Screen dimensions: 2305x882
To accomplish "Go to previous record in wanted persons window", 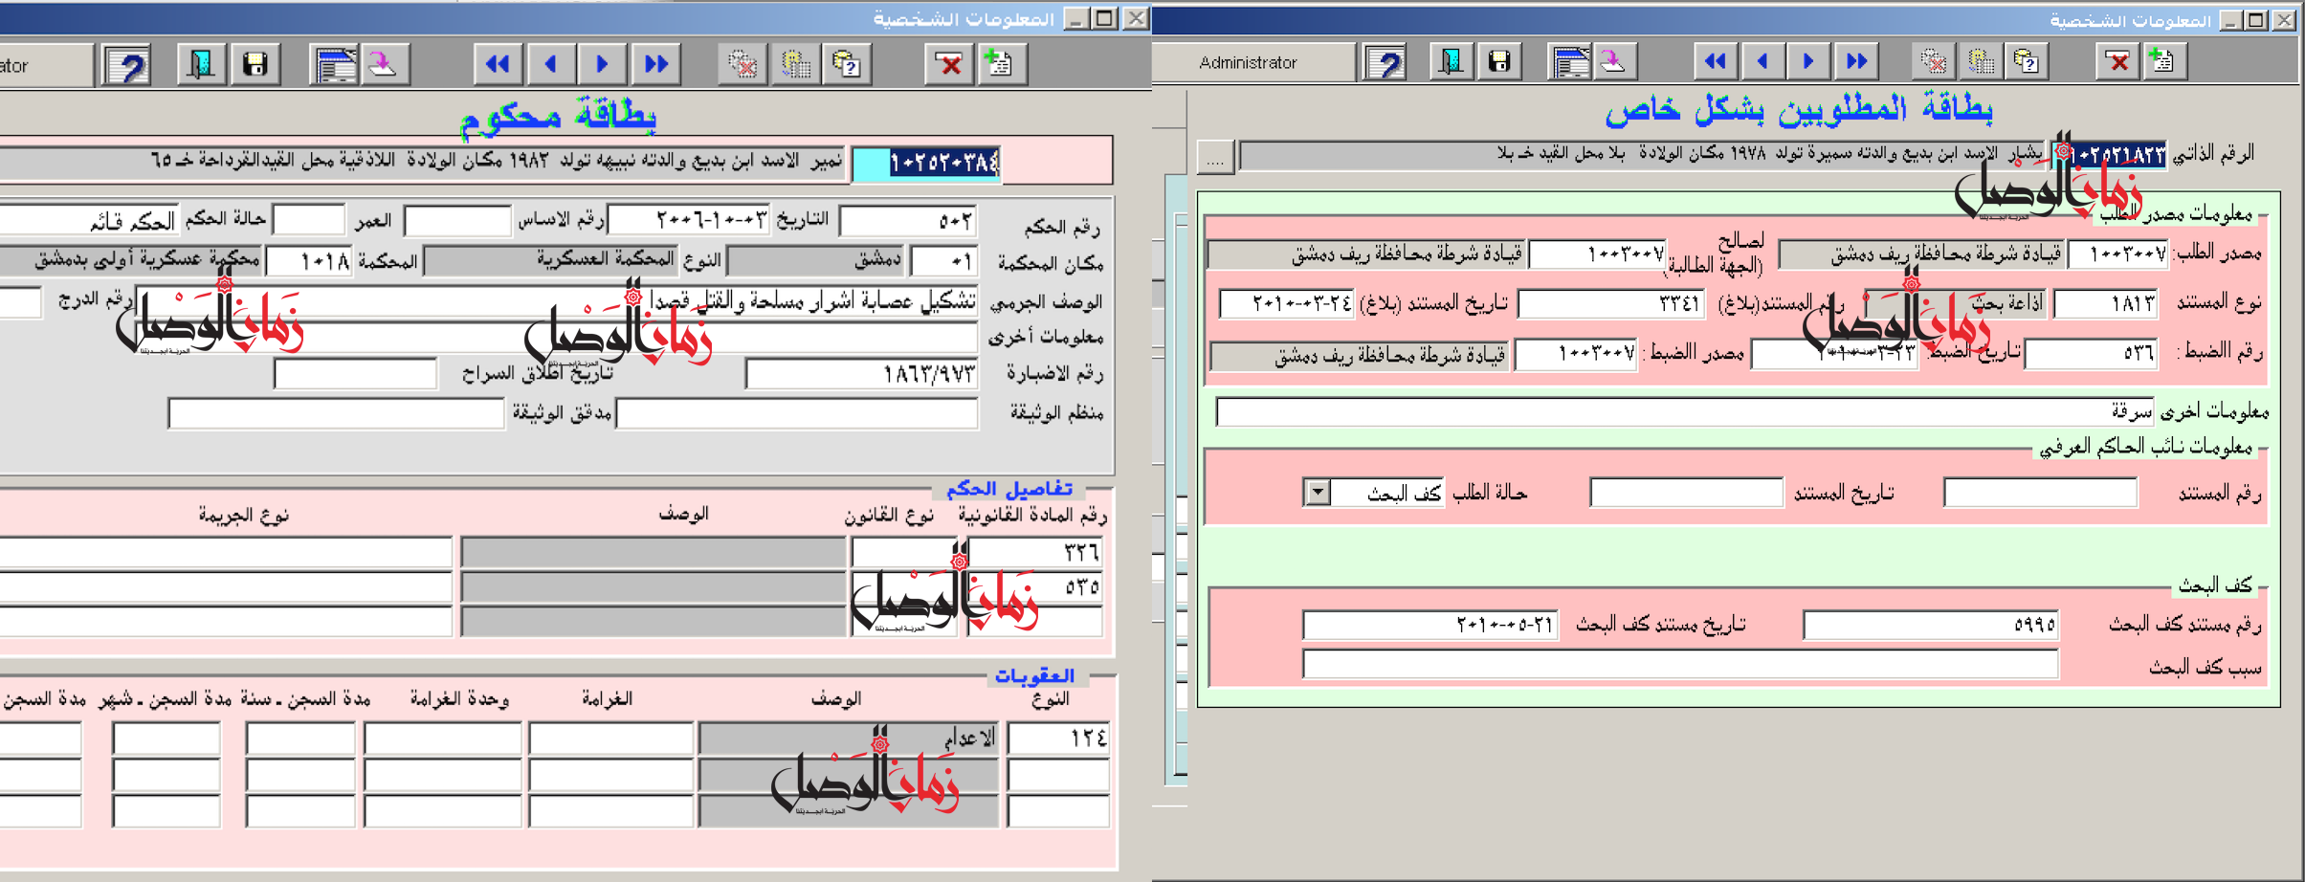I will [x=1762, y=62].
